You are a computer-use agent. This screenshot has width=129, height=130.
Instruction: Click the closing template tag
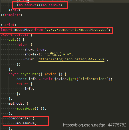[x=11, y=15]
